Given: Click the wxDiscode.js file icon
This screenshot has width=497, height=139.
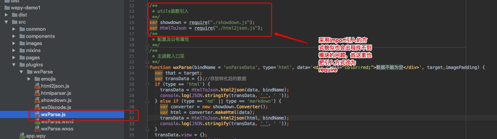Looking at the screenshot, I should coord(37,108).
